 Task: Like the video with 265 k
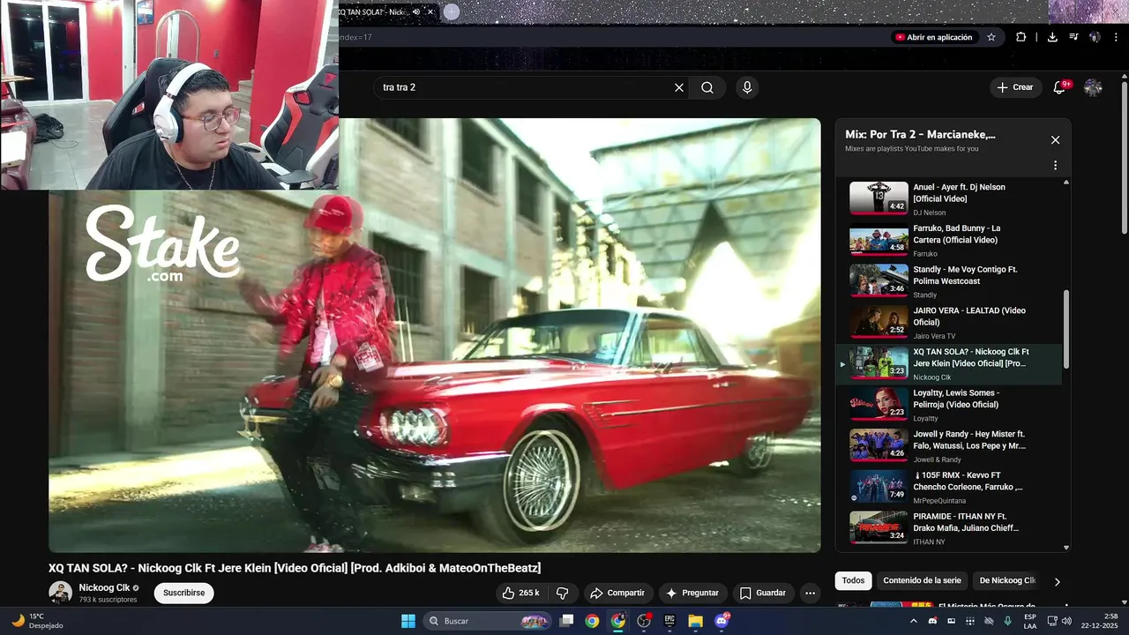coord(520,593)
